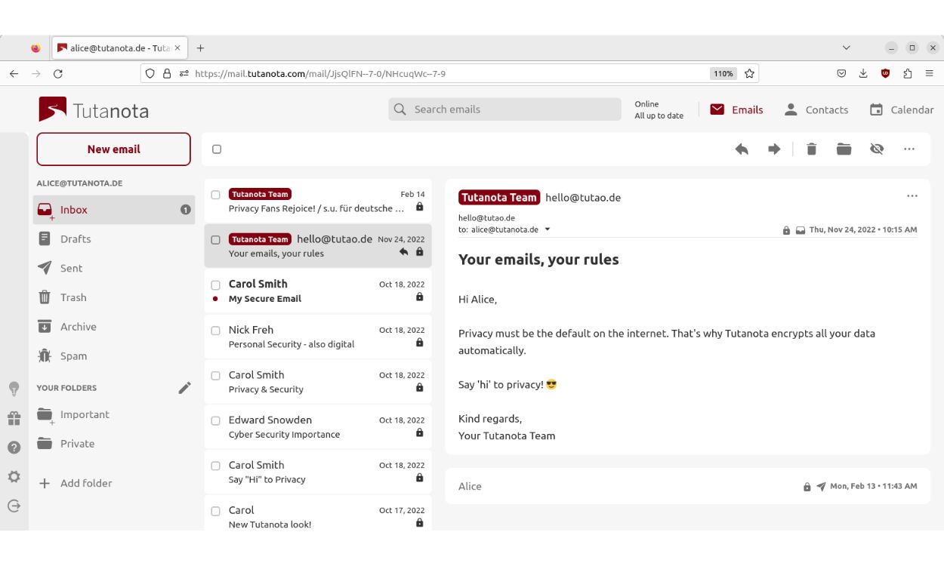Viewport: 944px width, 566px height.
Task: Forward the open email
Action: [x=774, y=149]
